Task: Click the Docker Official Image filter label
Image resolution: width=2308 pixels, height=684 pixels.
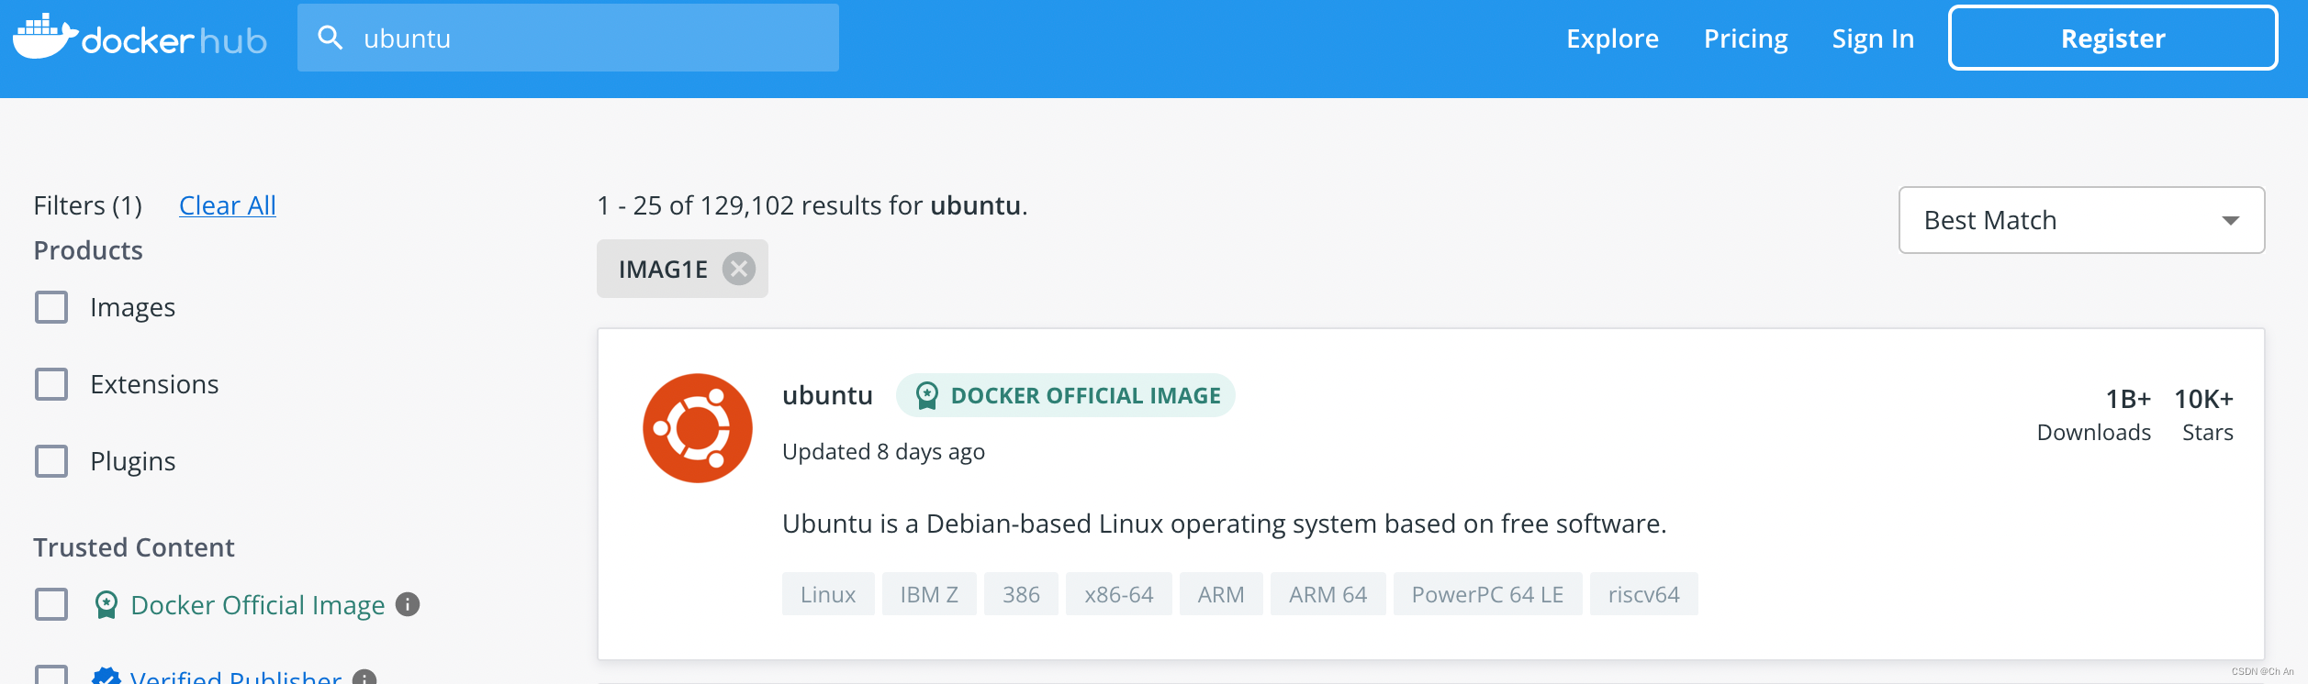Action: [x=258, y=605]
